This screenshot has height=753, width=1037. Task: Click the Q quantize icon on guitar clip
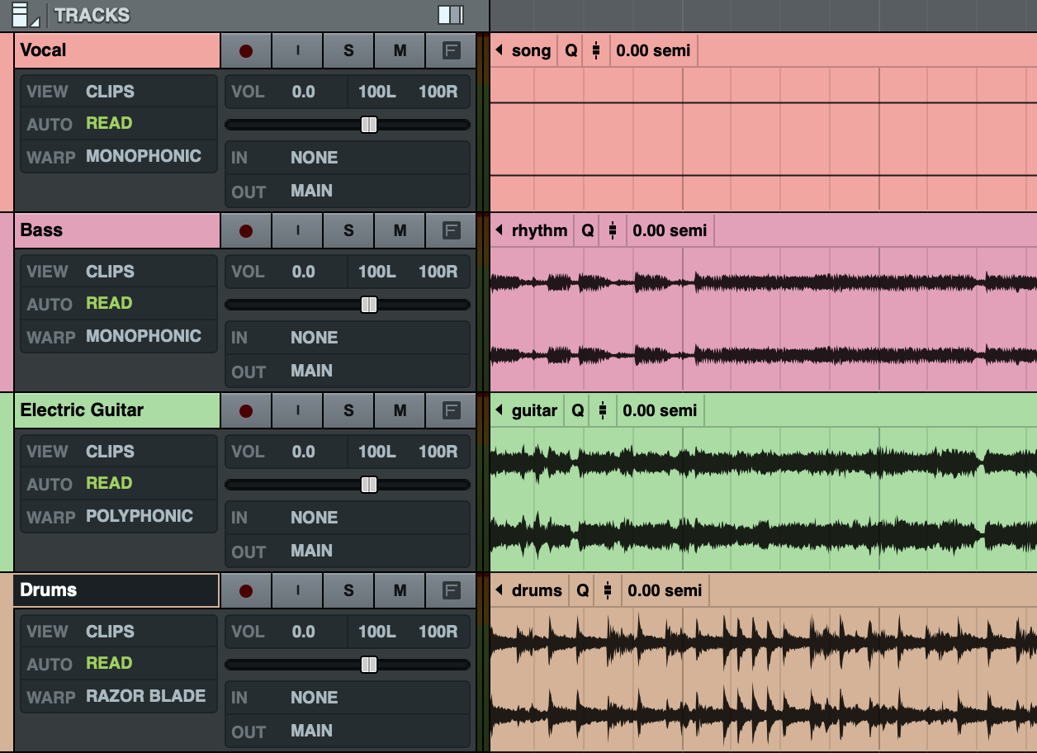[578, 410]
